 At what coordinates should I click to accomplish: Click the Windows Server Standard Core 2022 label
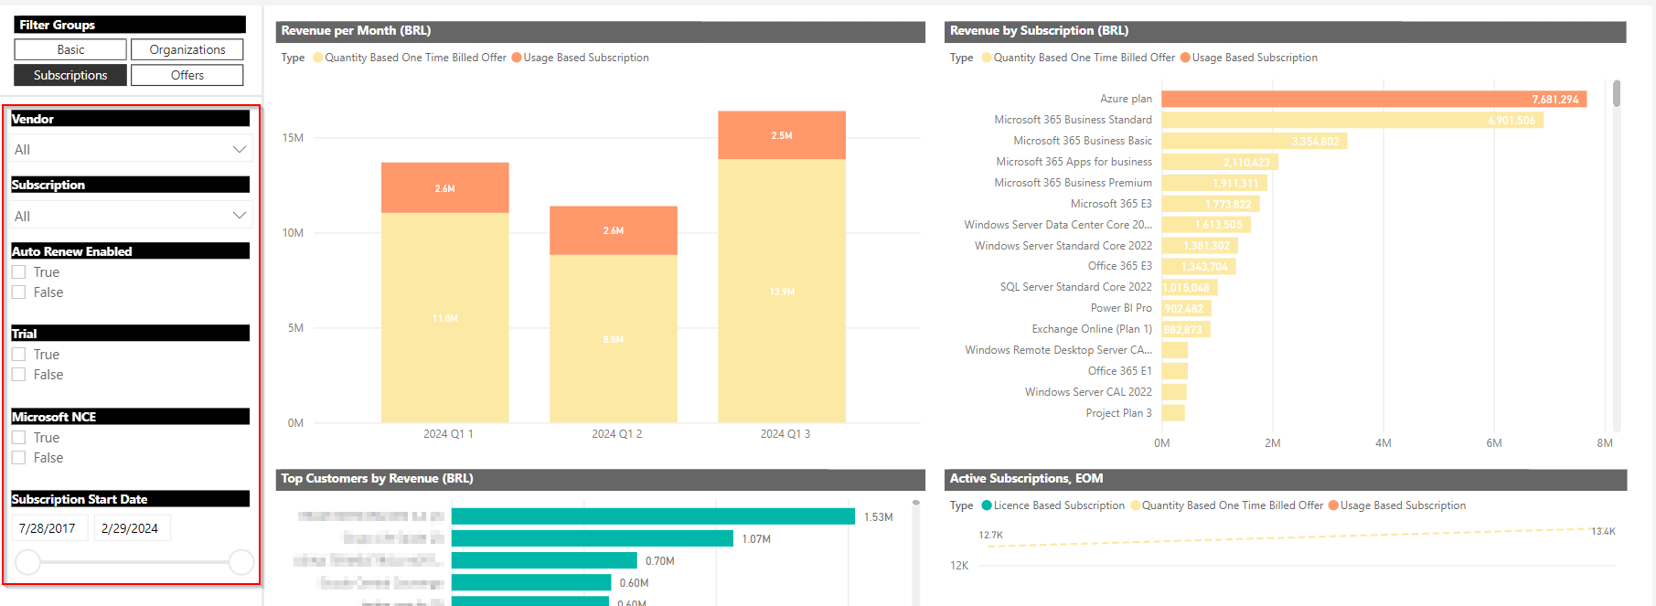1063,246
